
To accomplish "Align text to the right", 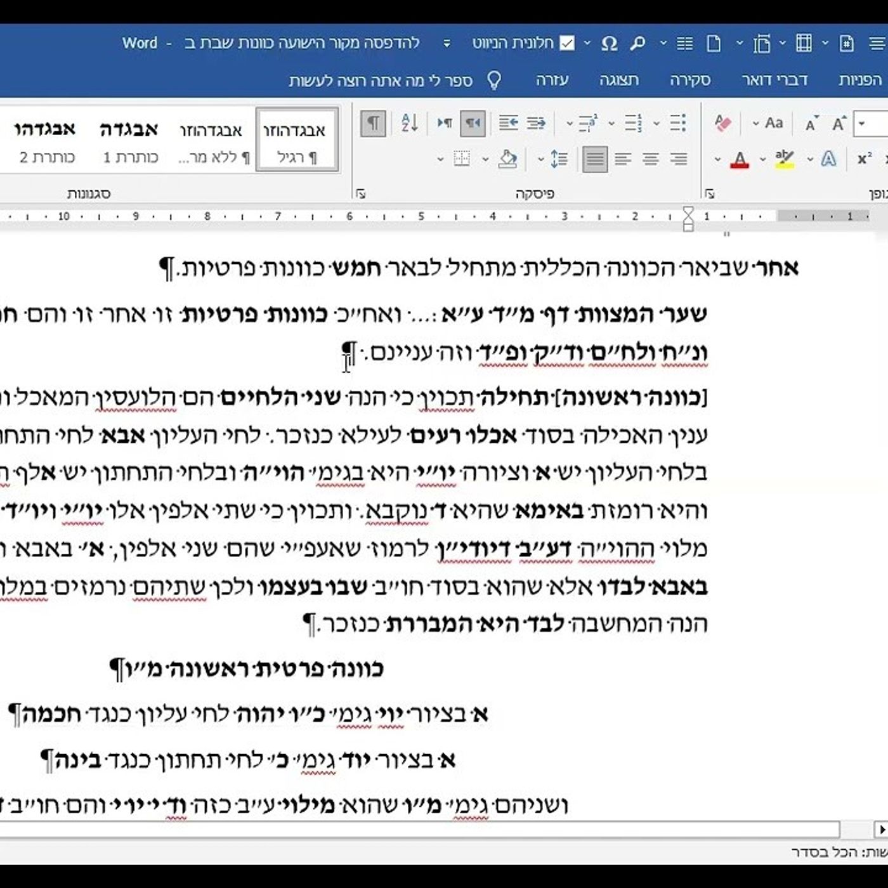I will tap(679, 159).
